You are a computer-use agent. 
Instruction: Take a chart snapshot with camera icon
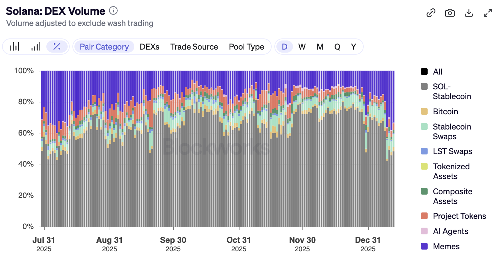(x=450, y=13)
